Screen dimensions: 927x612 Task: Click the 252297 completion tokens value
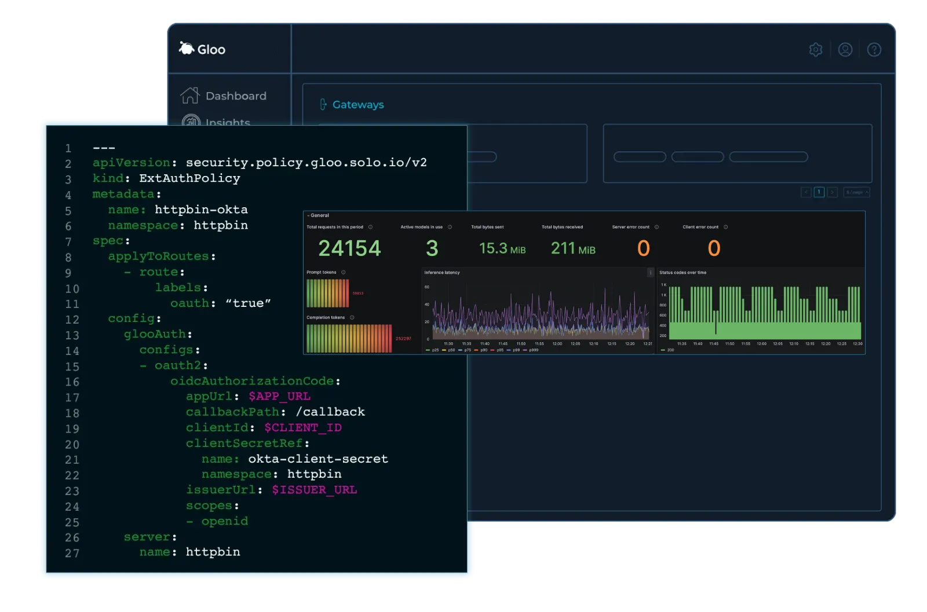[x=403, y=339]
